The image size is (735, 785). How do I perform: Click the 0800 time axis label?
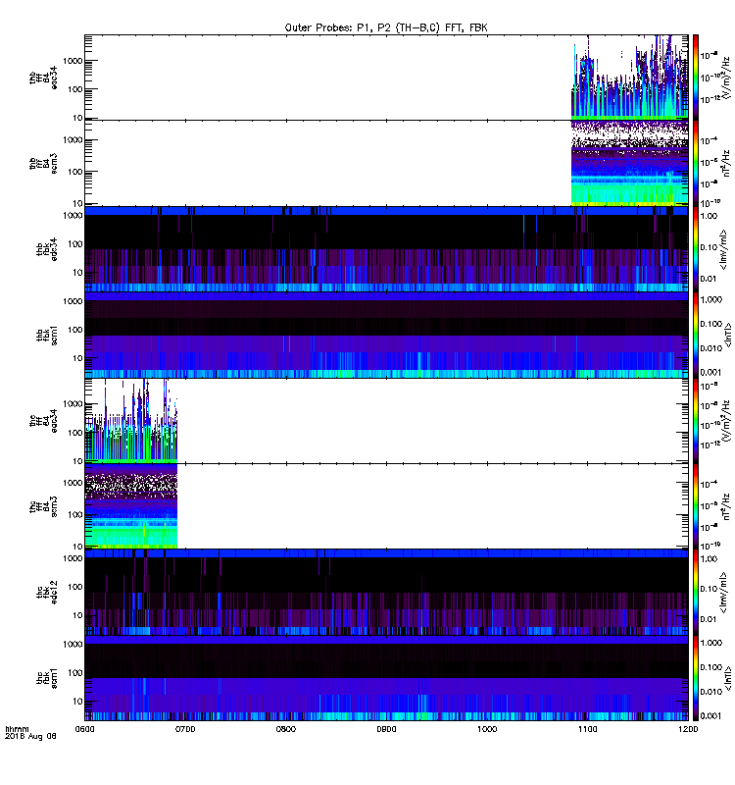[x=285, y=729]
